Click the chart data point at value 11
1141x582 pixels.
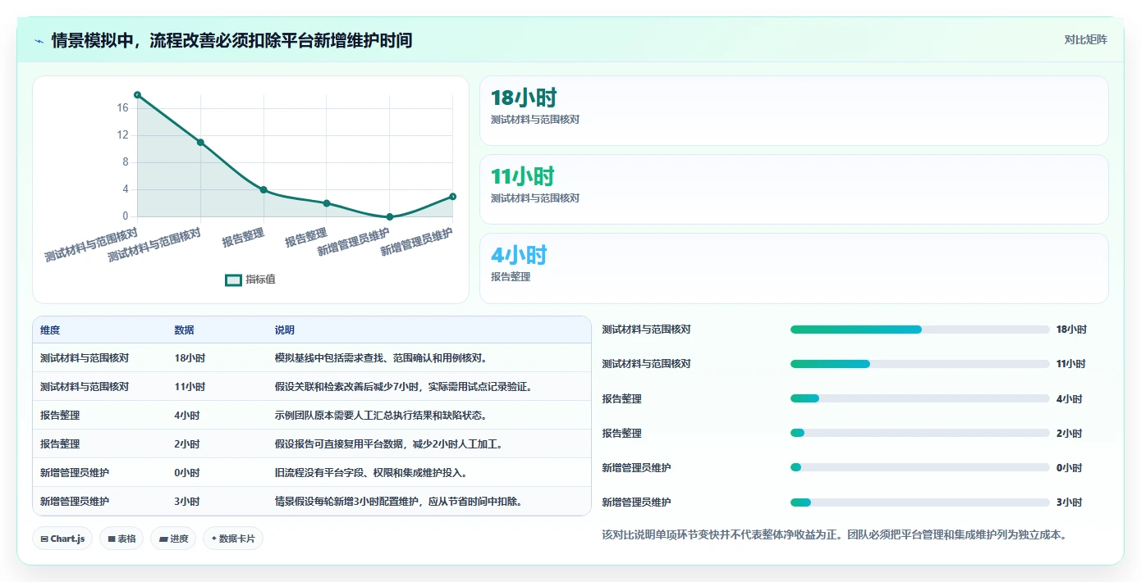200,143
